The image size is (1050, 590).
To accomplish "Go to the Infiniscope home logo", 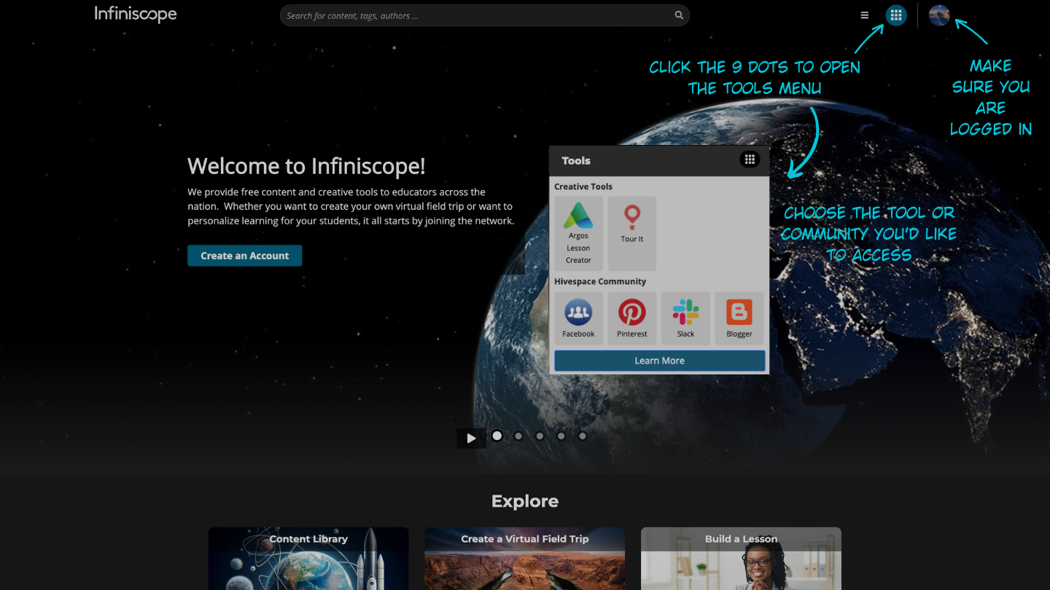I will click(x=136, y=14).
